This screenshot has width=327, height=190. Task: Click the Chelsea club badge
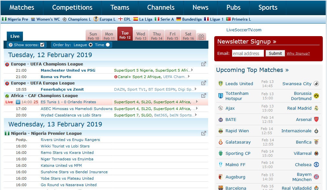(316, 165)
